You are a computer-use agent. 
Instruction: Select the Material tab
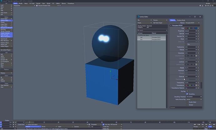[172, 20]
